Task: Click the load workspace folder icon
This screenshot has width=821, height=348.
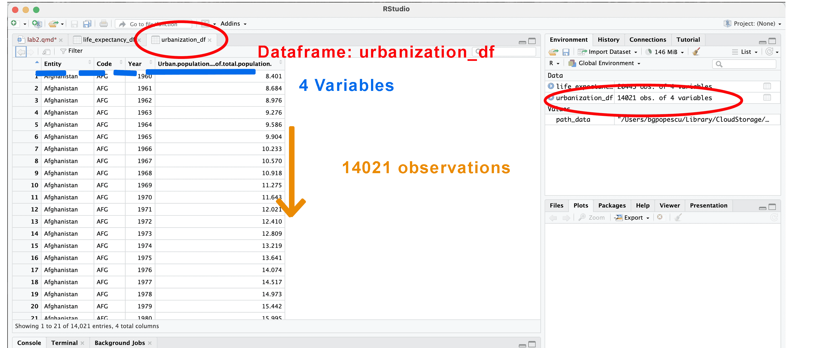Action: coord(553,52)
